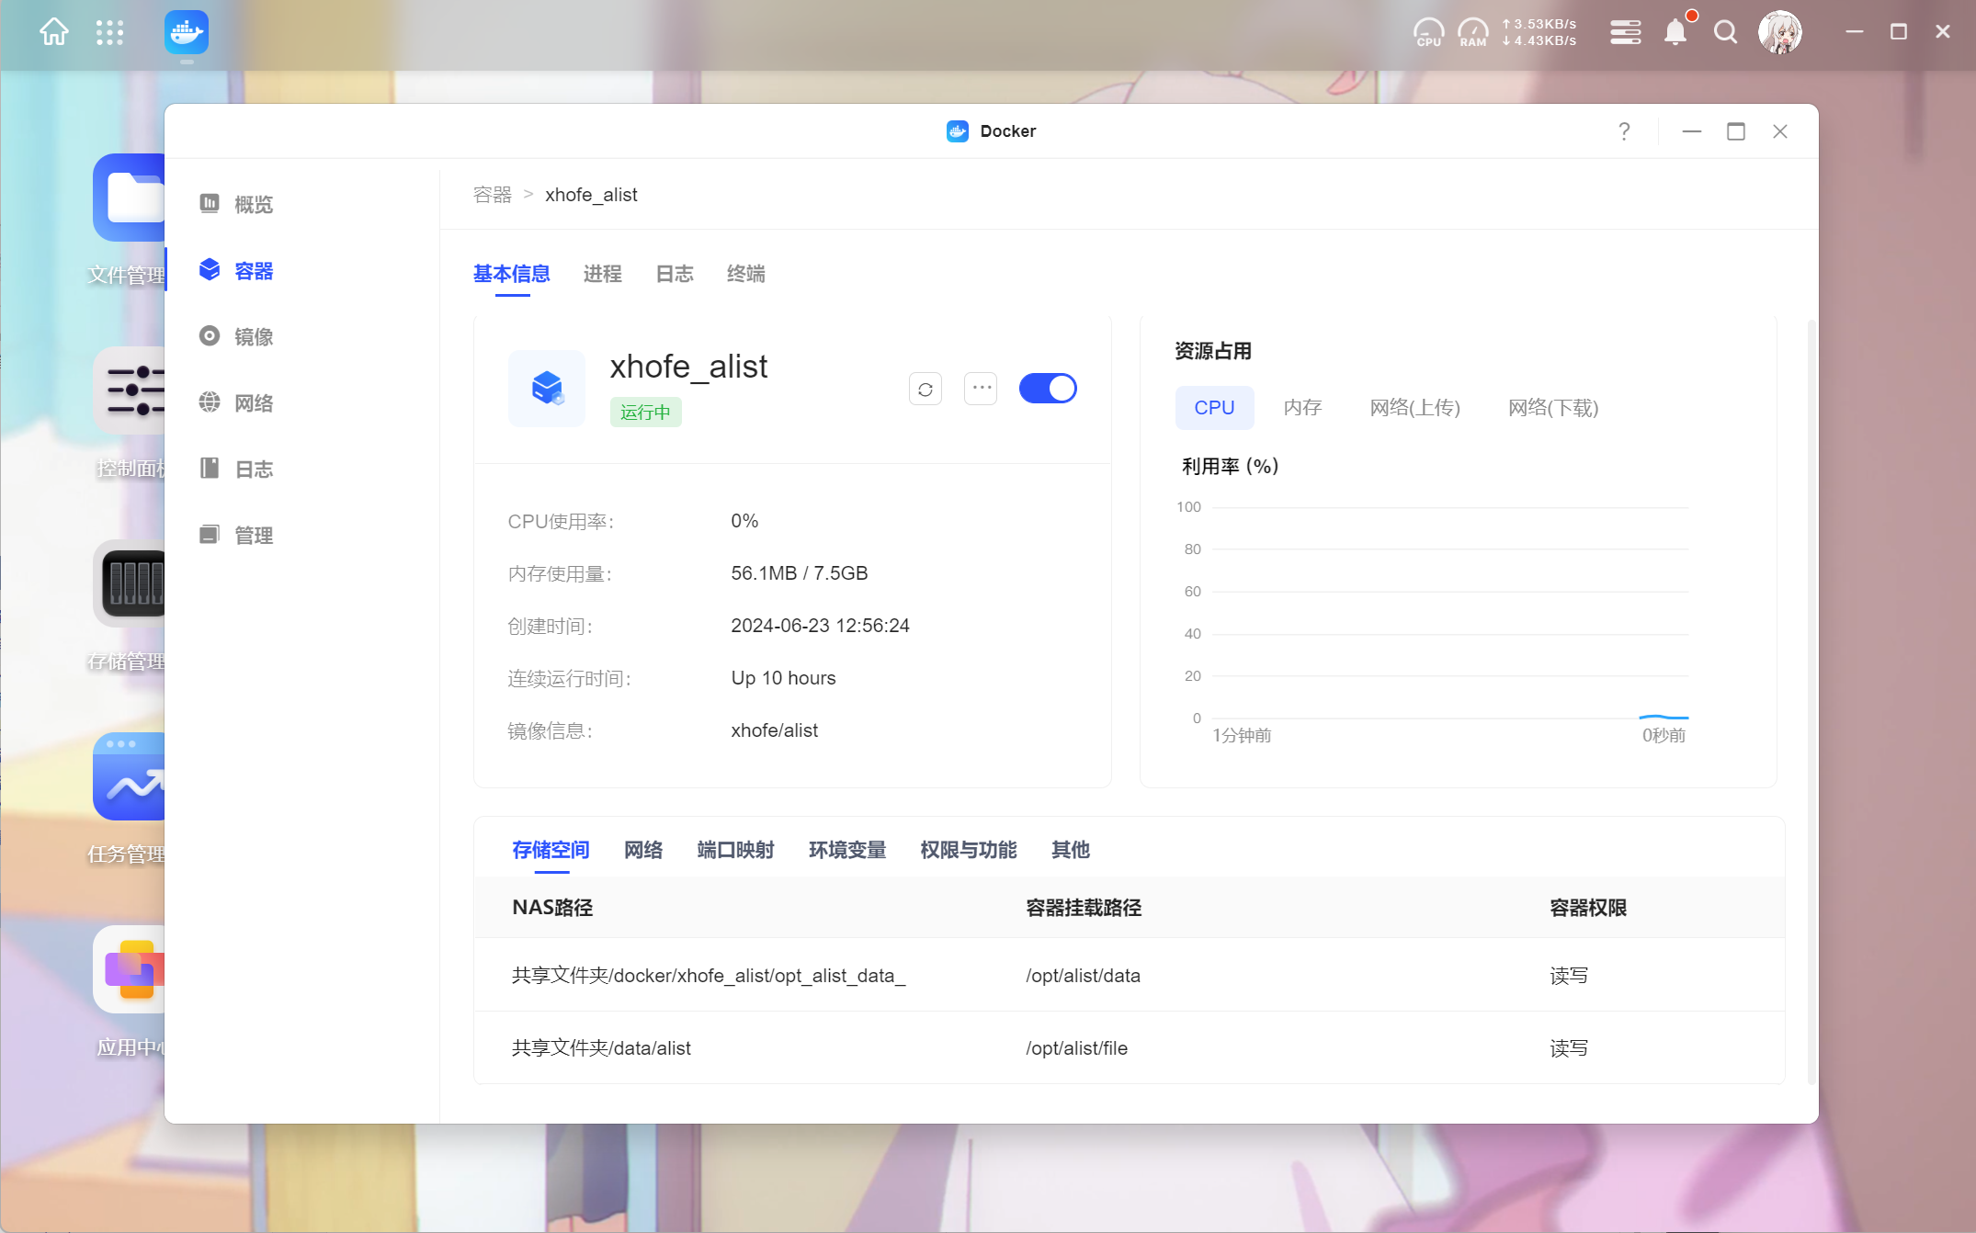1976x1233 pixels.
Task: Switch to 日志 (Logs) container tab
Action: 672,274
